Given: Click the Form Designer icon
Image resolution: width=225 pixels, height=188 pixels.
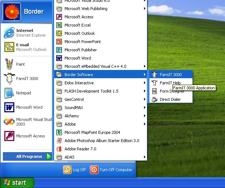Looking at the screenshot, I should 154,91.
